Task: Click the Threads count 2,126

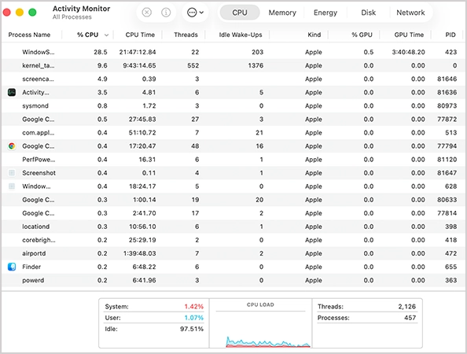Action: coord(406,306)
